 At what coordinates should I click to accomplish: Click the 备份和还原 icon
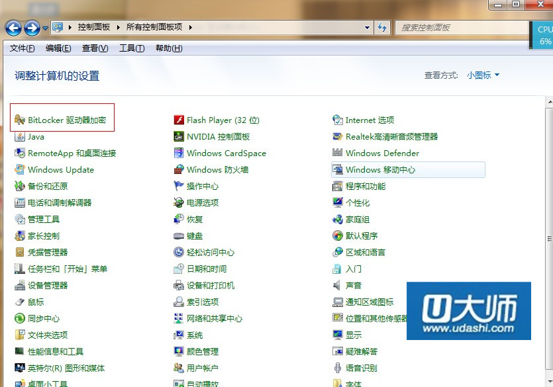(x=19, y=187)
